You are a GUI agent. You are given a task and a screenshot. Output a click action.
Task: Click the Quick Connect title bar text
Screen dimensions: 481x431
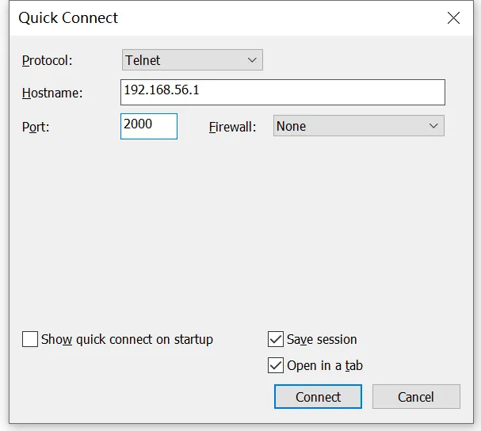point(68,17)
